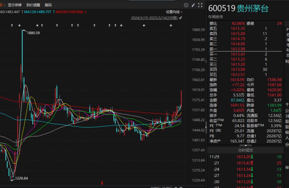The image size is (289, 188).
Task: Collapse the side panel using the small edge arrow
Action: (206, 127)
